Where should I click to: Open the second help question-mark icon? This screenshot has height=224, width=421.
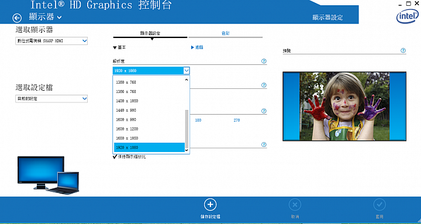tap(264, 85)
